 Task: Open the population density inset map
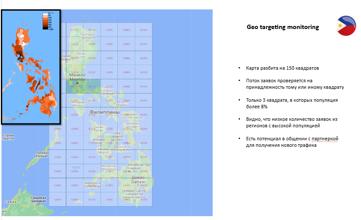point(30,65)
